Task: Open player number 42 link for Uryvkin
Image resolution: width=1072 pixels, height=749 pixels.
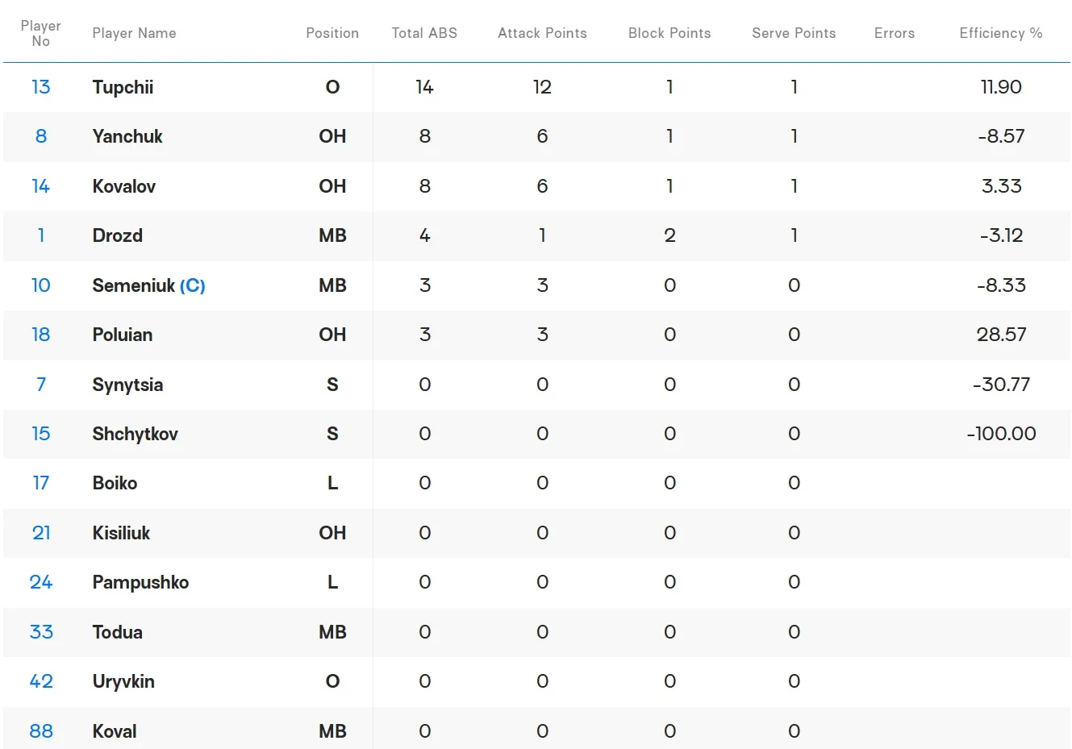Action: tap(41, 681)
